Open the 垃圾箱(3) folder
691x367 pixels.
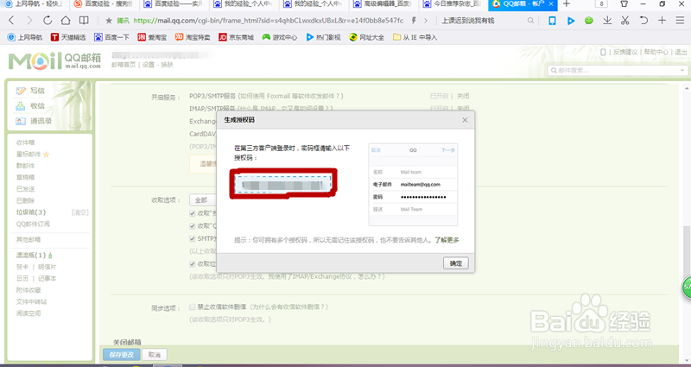31,212
